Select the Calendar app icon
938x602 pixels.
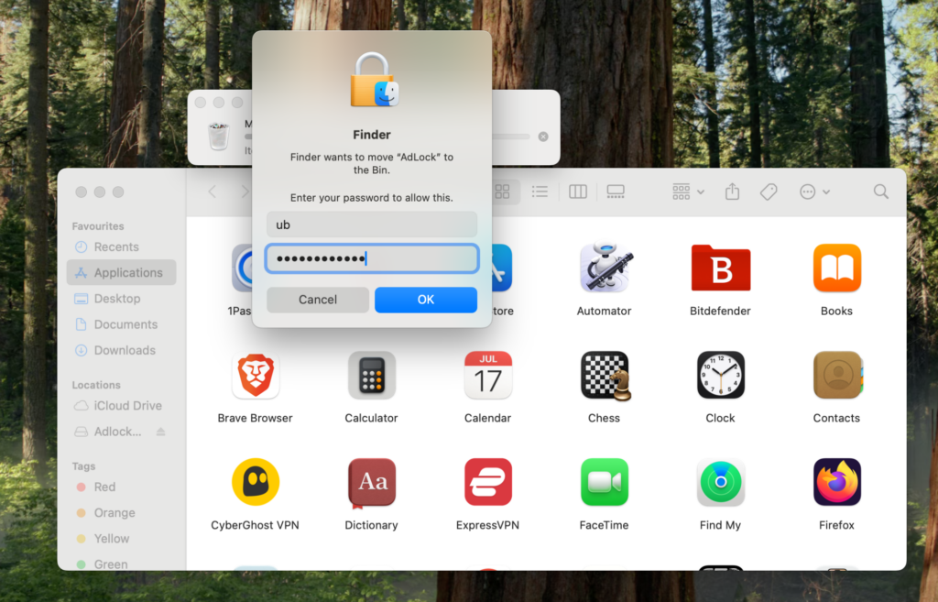click(487, 375)
